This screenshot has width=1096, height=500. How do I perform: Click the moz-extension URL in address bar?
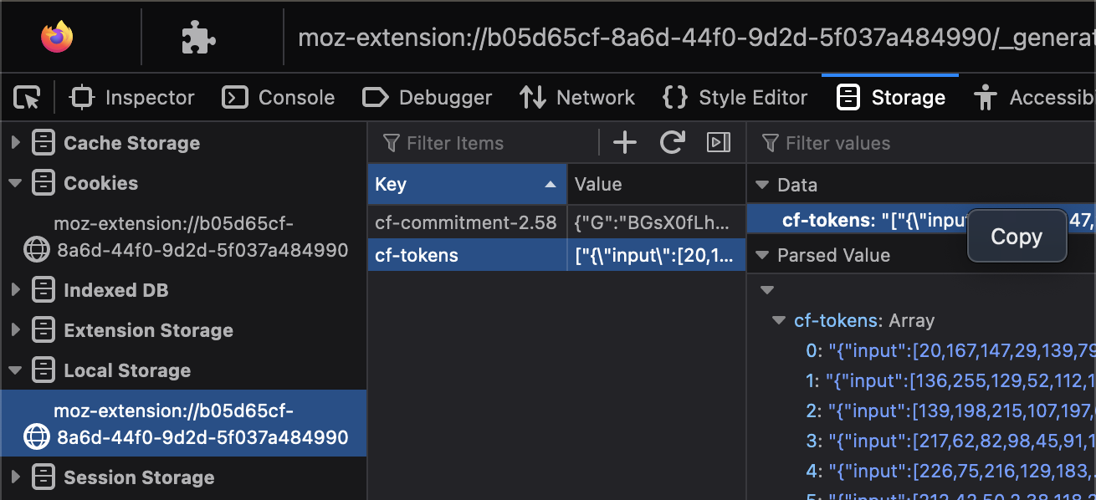(696, 38)
